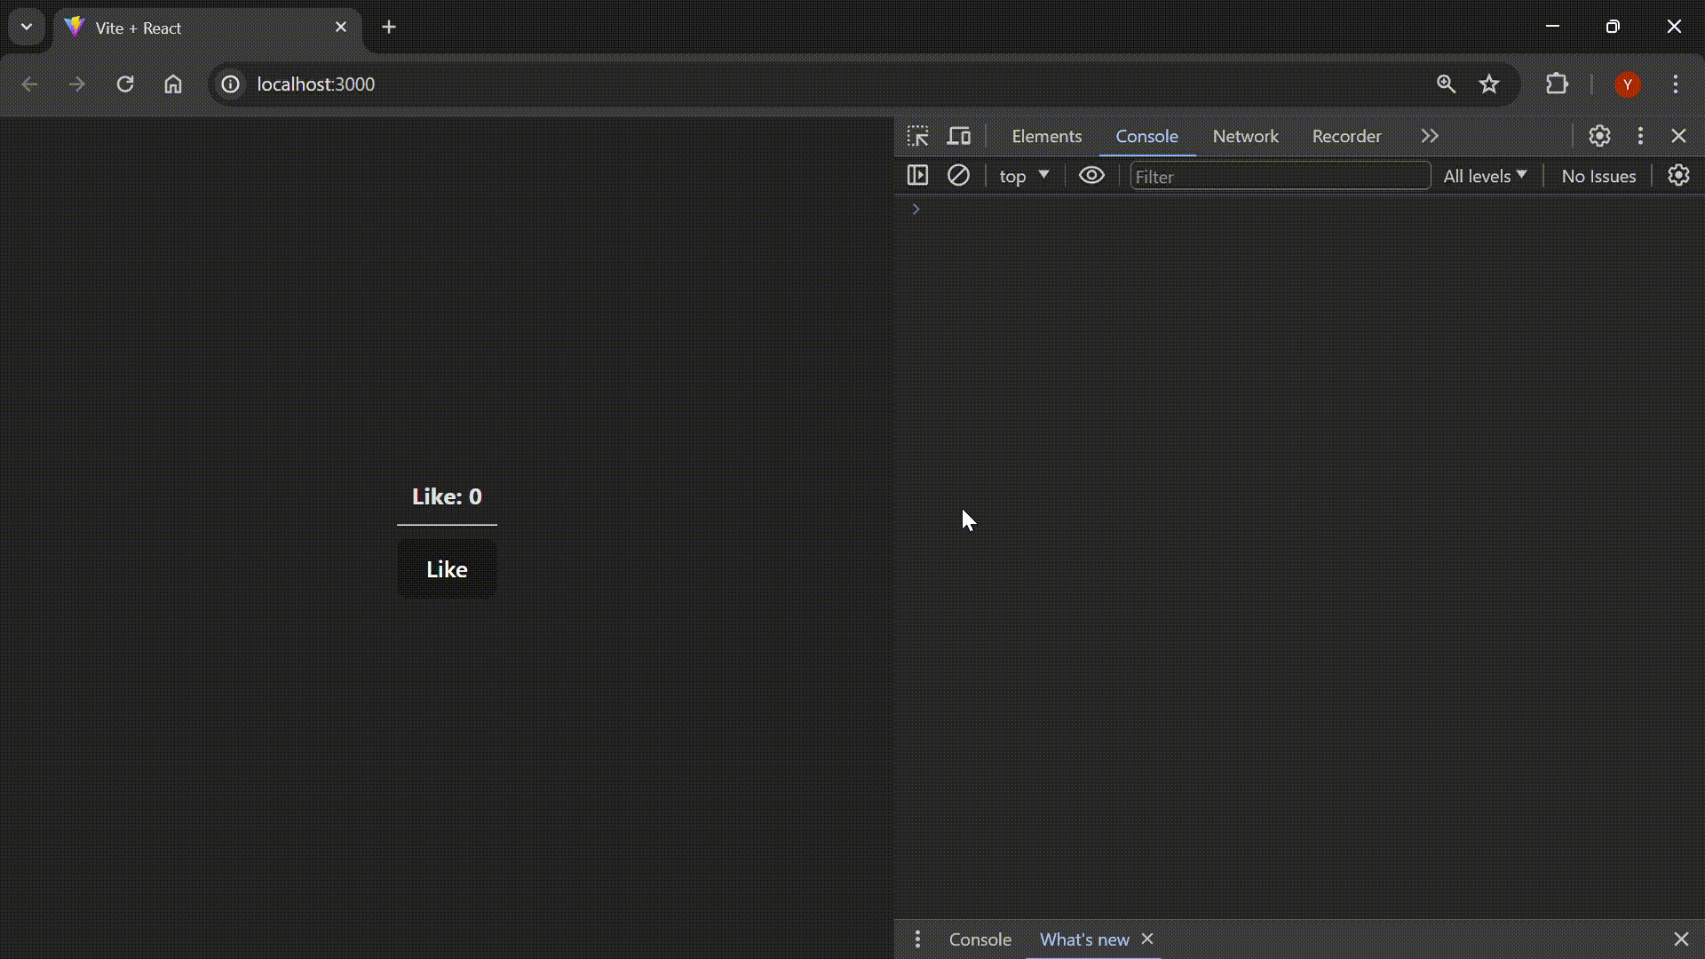Reload the localhost page
This screenshot has width=1705, height=959.
click(x=125, y=83)
